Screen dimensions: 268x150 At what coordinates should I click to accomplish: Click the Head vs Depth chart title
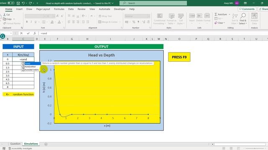(101, 55)
